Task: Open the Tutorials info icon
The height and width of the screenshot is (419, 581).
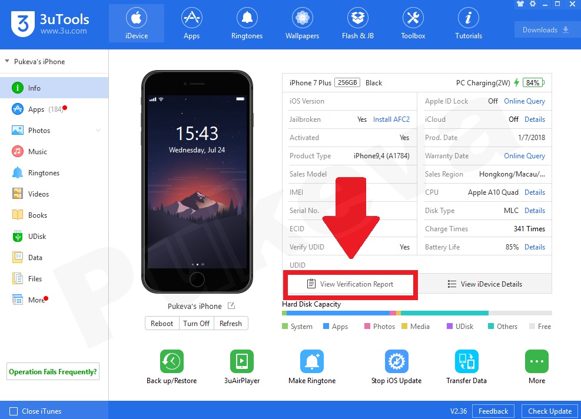Action: (469, 18)
